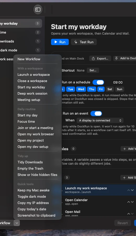The width and height of the screenshot is (136, 236).
Task: Click the Add variable plus button
Action: point(128,149)
